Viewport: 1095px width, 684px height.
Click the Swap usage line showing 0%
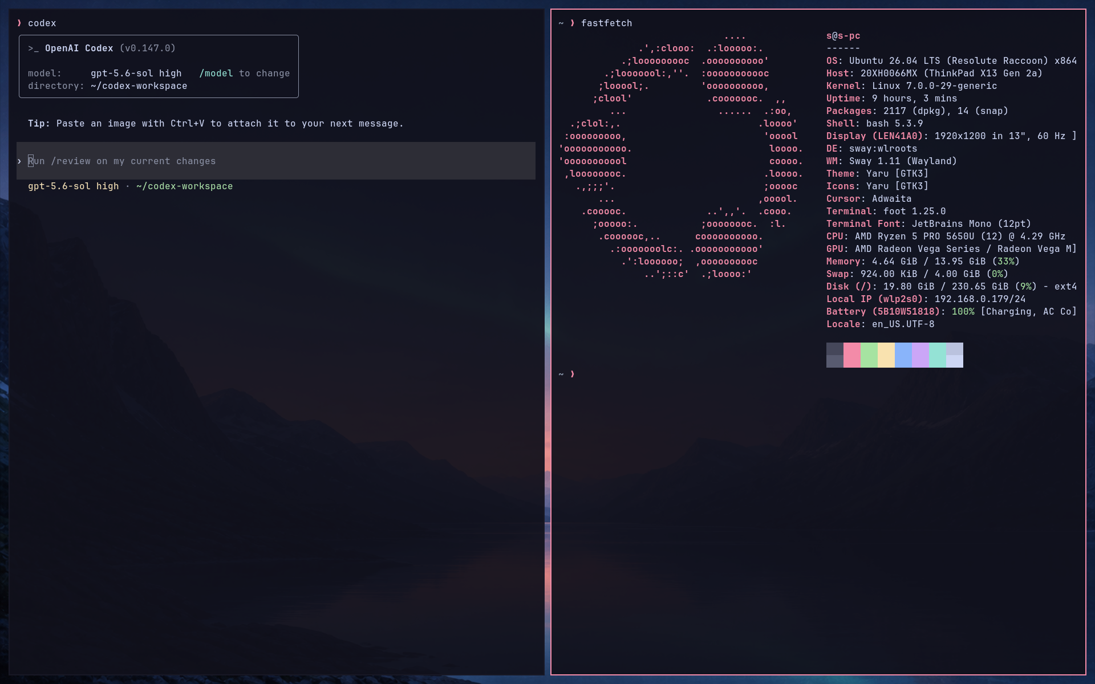[x=918, y=274]
